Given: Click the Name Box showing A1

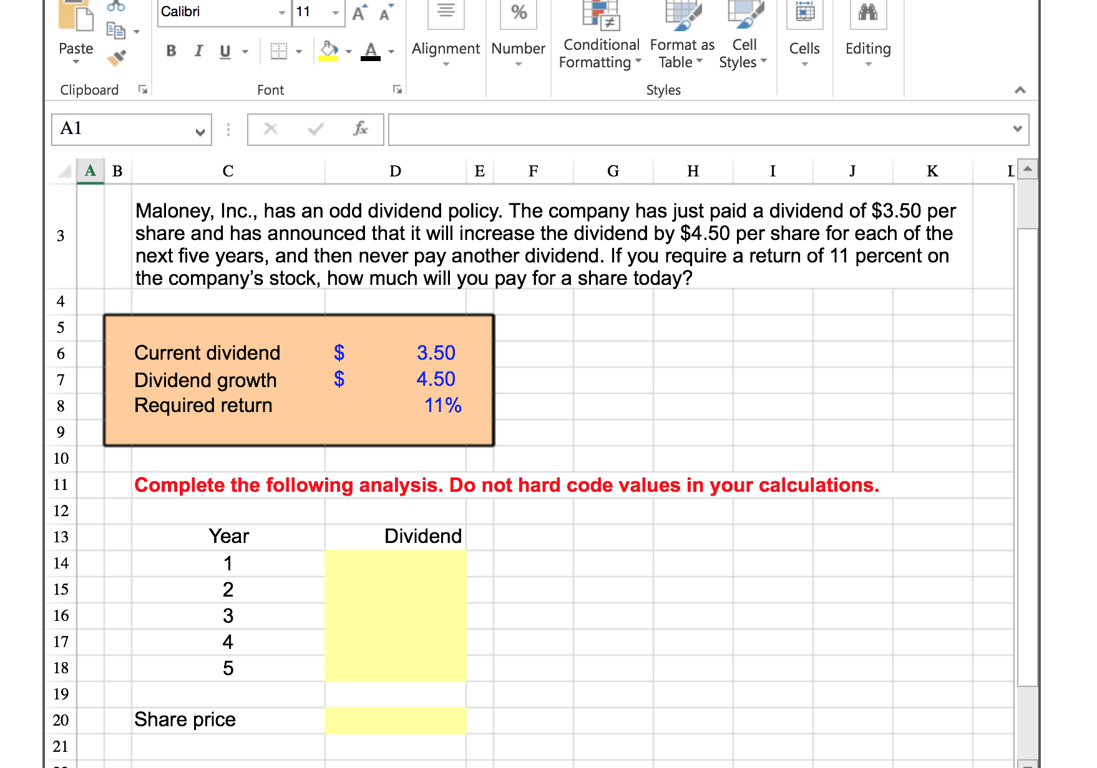Looking at the screenshot, I should click(x=132, y=130).
